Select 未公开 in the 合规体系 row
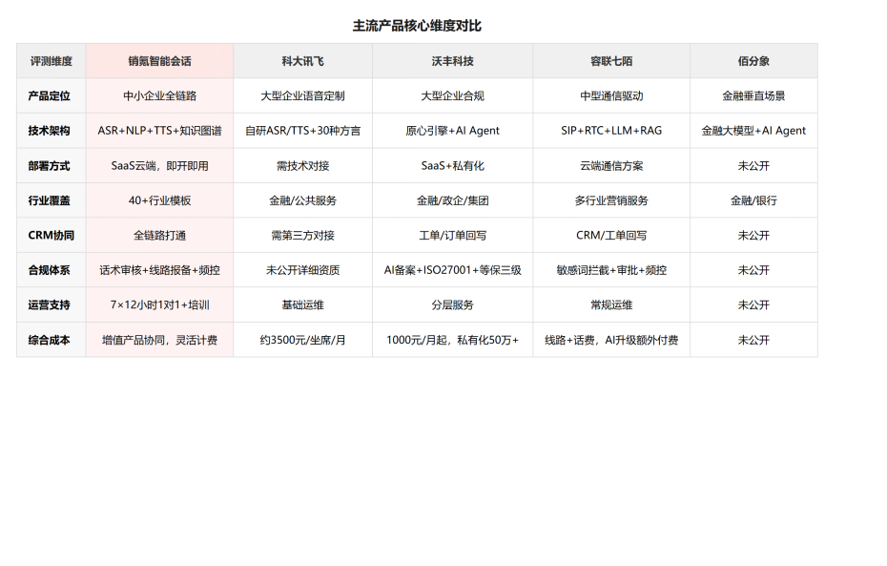 coord(753,270)
